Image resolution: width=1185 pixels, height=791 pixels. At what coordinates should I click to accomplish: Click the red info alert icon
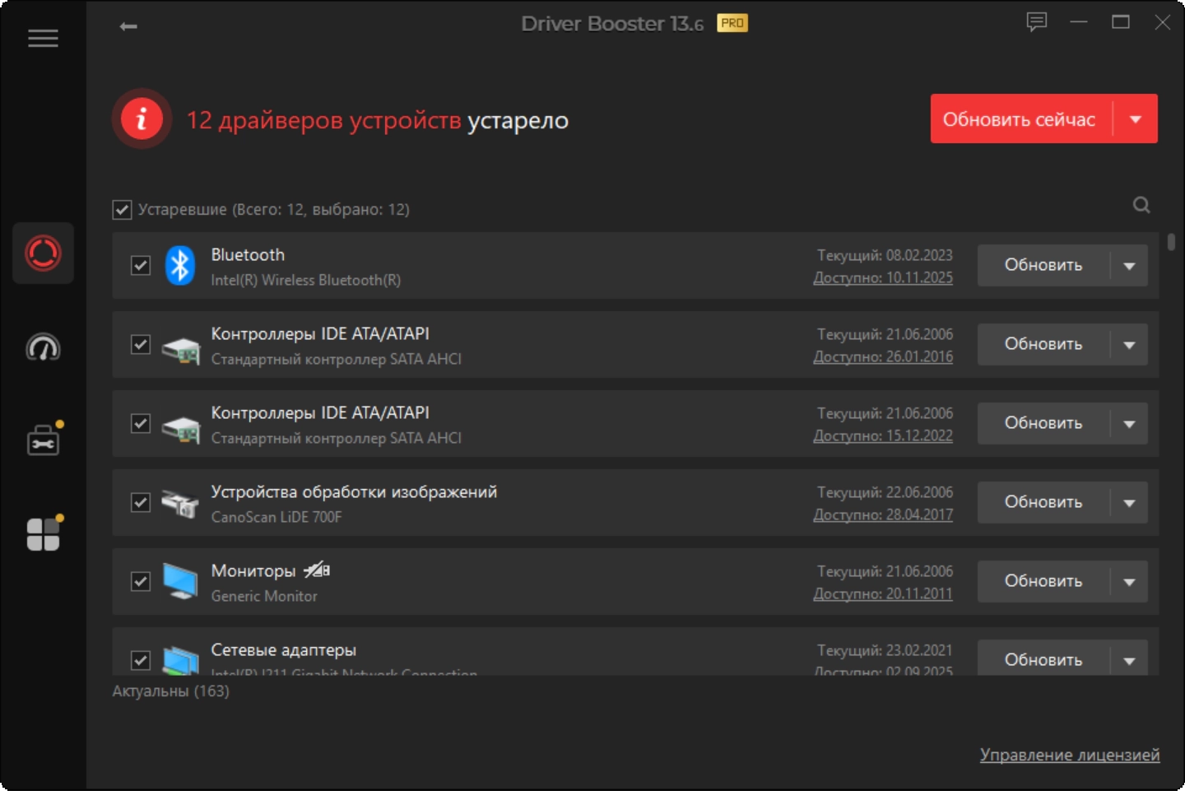(142, 119)
